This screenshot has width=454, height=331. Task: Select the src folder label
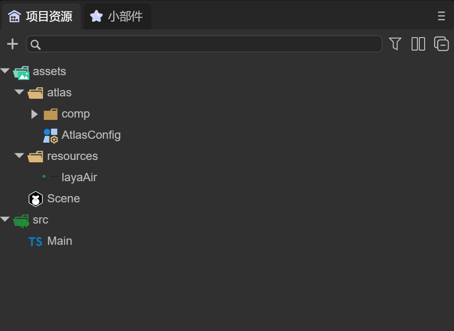point(40,220)
